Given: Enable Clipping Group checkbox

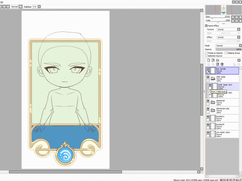Looking at the screenshot, I should click(x=225, y=53).
